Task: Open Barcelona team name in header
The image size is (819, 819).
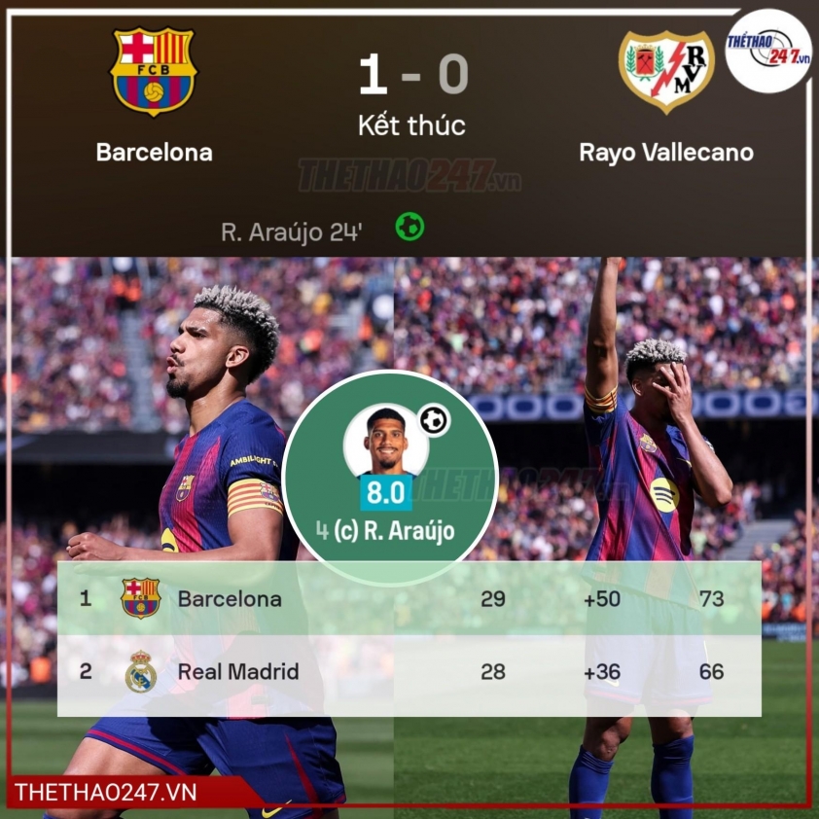Action: tap(154, 153)
